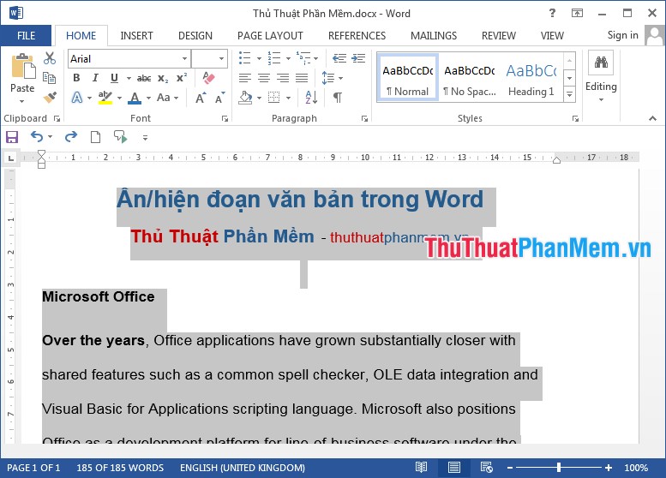
Task: Open the font size dropdown
Action: coord(221,58)
